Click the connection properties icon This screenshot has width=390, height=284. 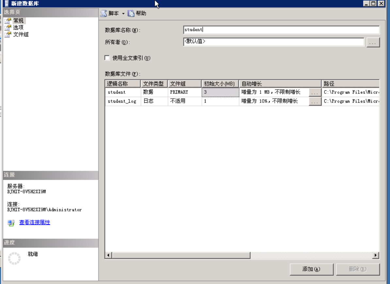click(x=11, y=223)
